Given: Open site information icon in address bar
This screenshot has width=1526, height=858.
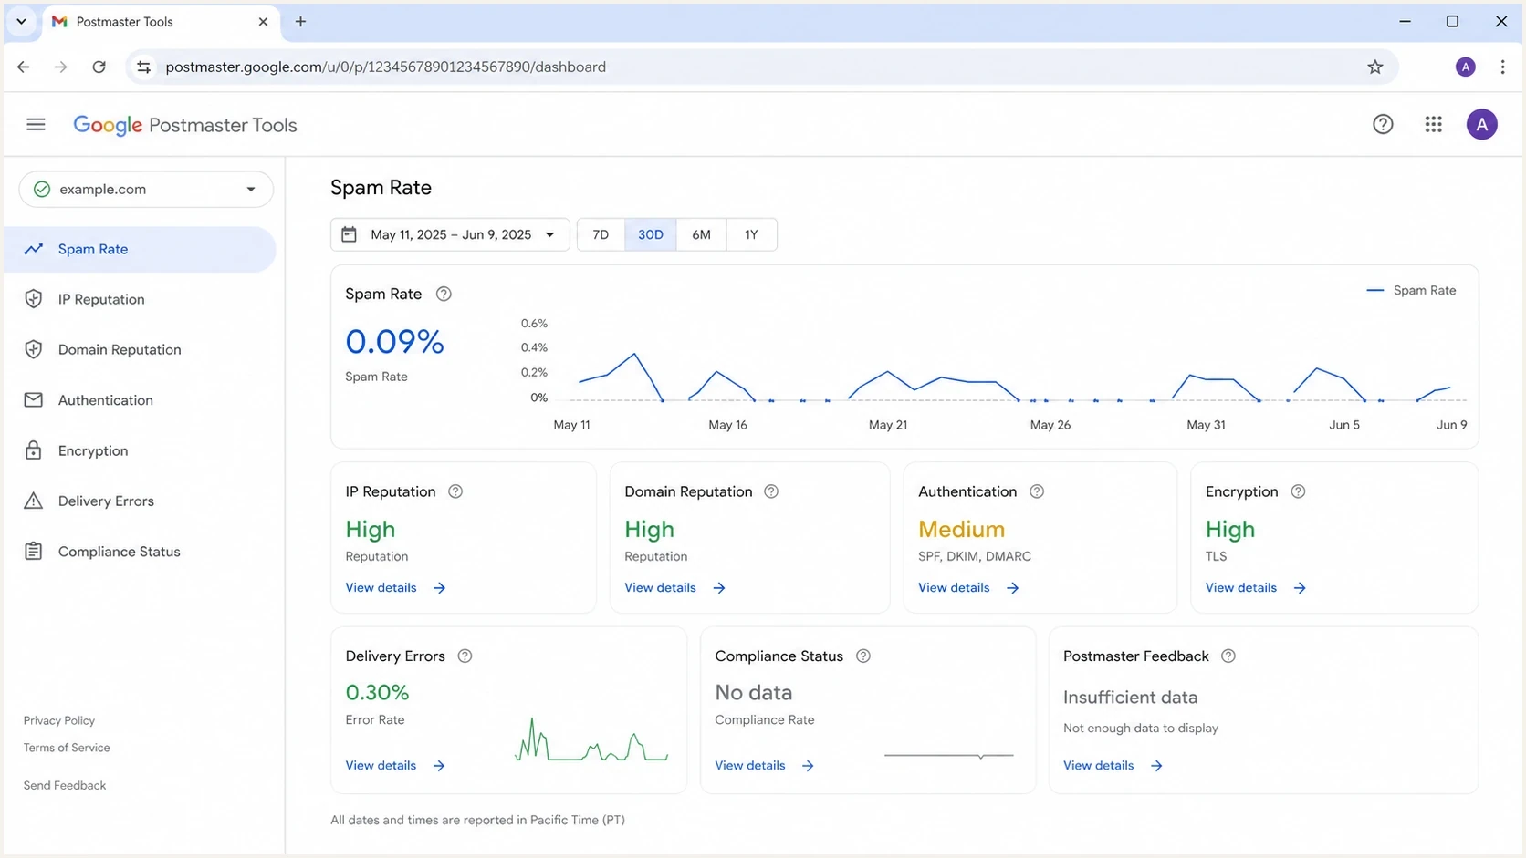Looking at the screenshot, I should [x=143, y=67].
